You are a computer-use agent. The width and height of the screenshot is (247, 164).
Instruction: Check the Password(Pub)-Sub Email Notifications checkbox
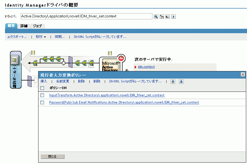click(42, 102)
